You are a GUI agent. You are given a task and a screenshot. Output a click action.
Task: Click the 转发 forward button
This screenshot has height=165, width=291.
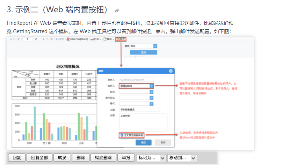[x=62, y=158]
